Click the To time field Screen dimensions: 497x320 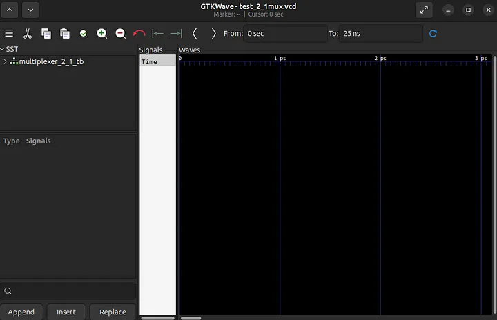[x=380, y=33]
